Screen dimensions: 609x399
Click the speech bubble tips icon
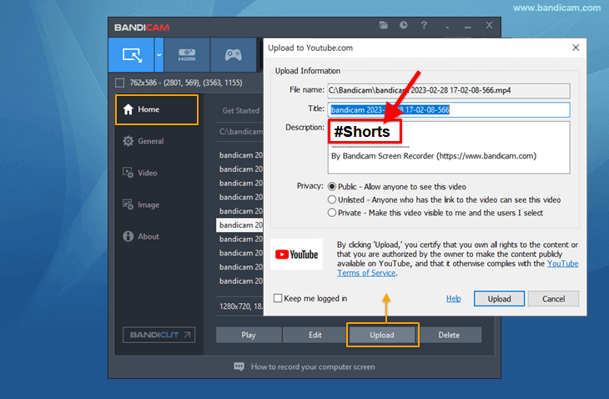pyautogui.click(x=239, y=366)
